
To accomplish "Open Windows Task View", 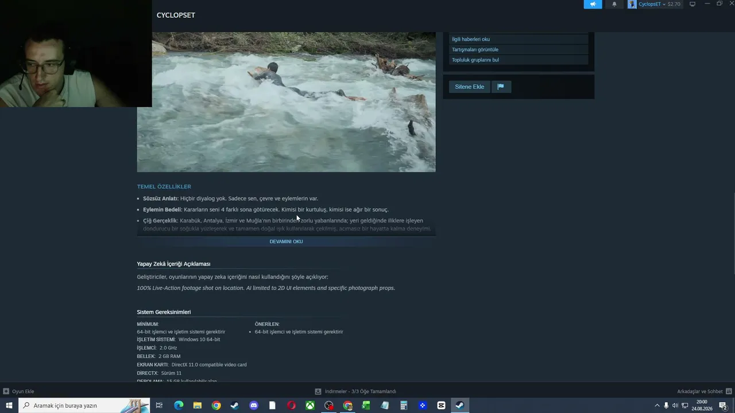I will point(159,406).
